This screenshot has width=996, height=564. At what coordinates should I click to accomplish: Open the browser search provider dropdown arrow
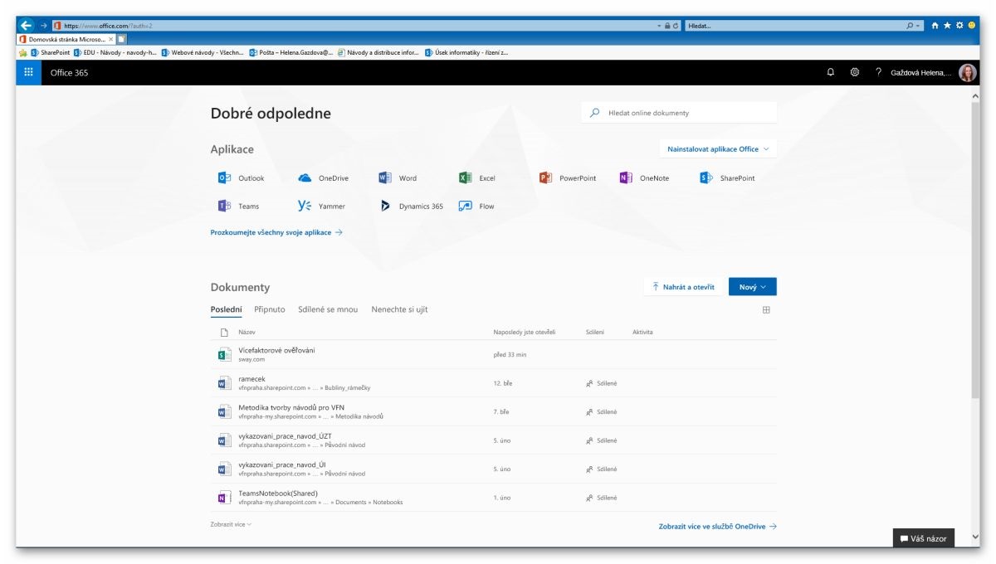coord(920,26)
